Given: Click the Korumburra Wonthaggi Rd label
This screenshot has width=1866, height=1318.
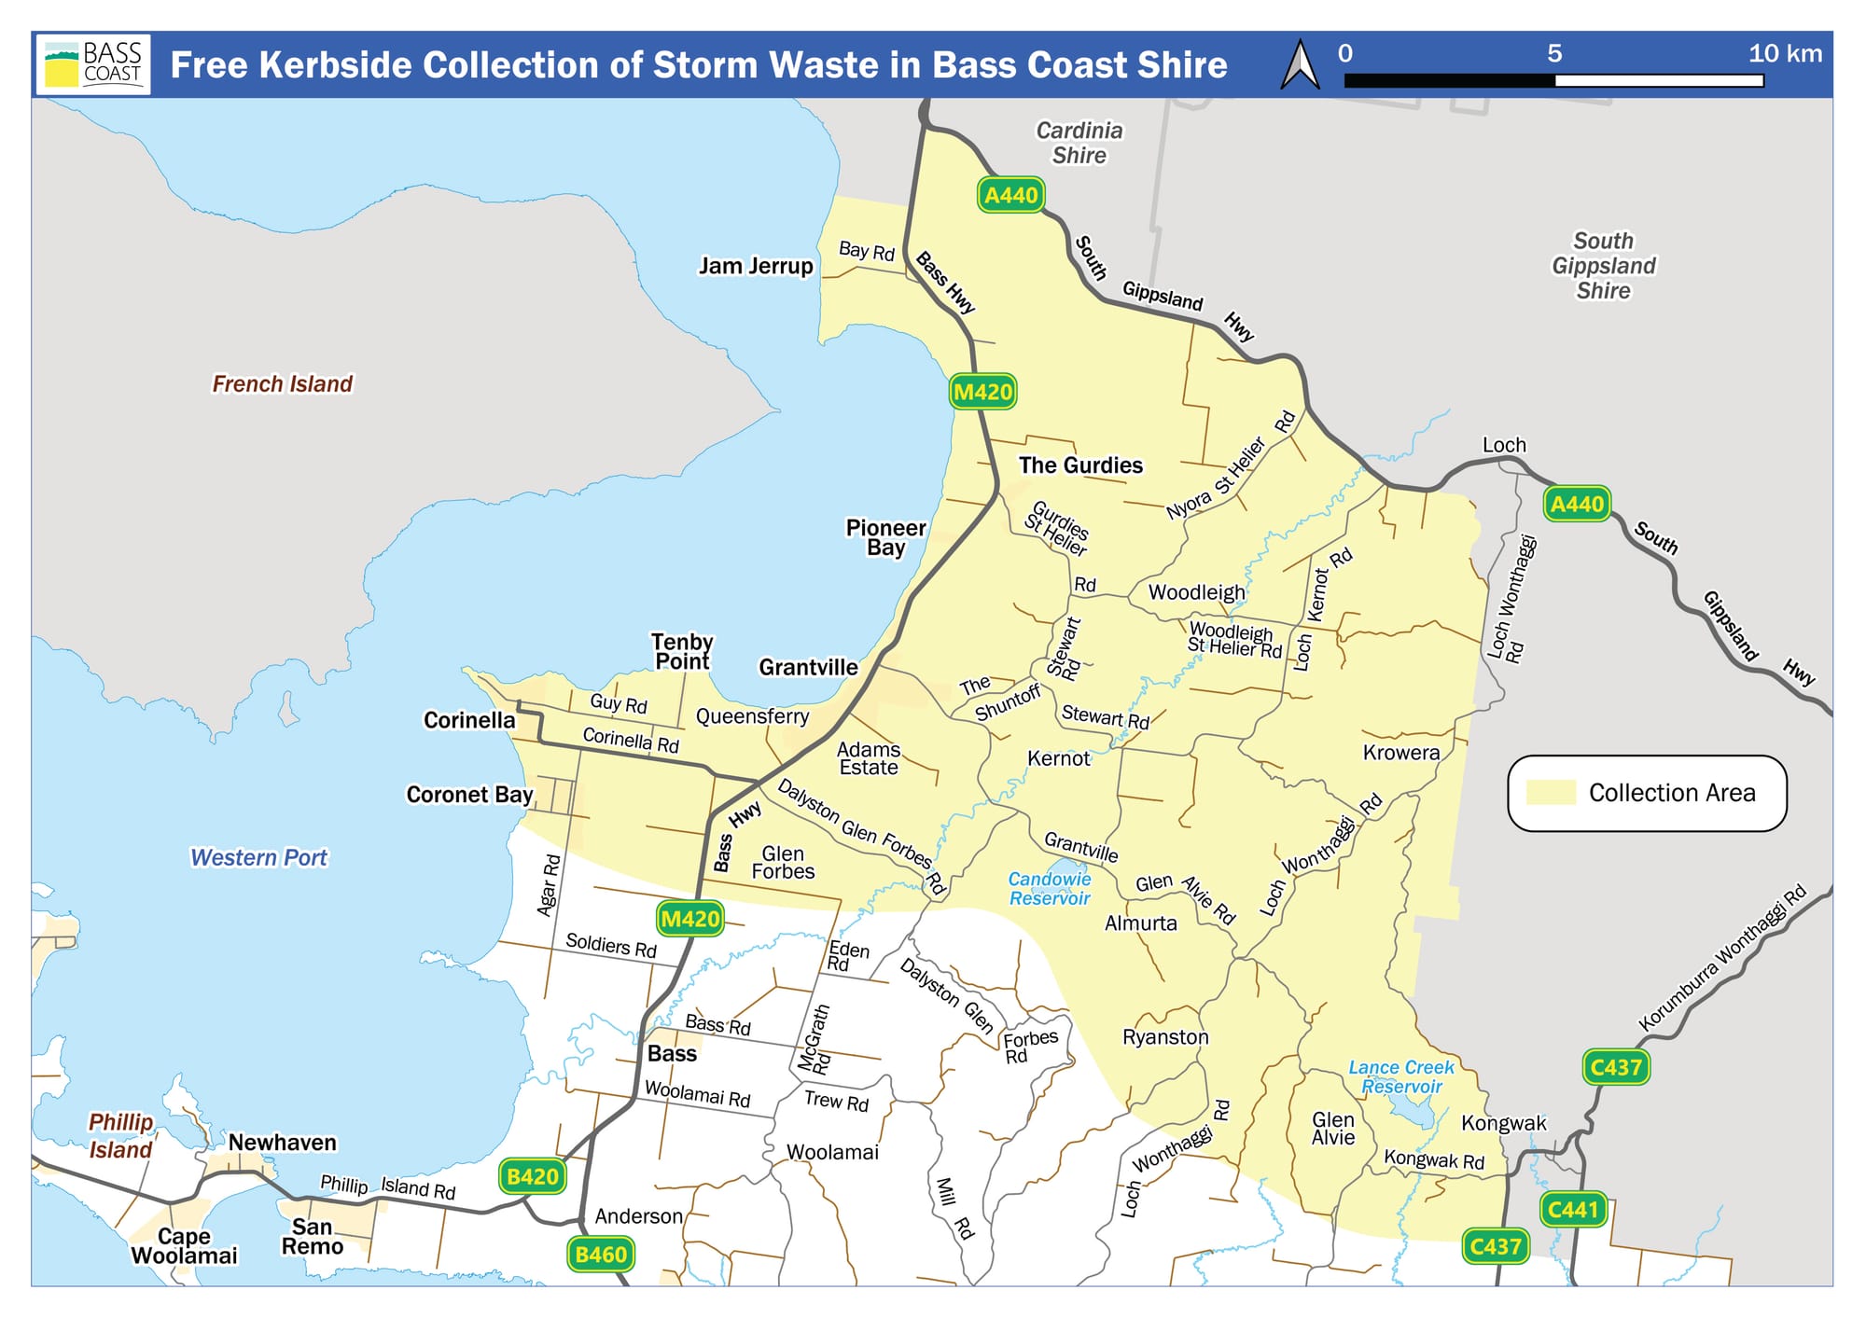Looking at the screenshot, I should [x=1722, y=956].
